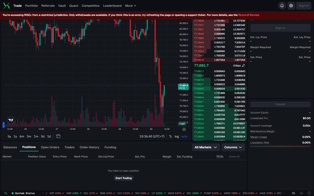
Task: Click the Sign In button in the order panel
Action: coord(280,28)
